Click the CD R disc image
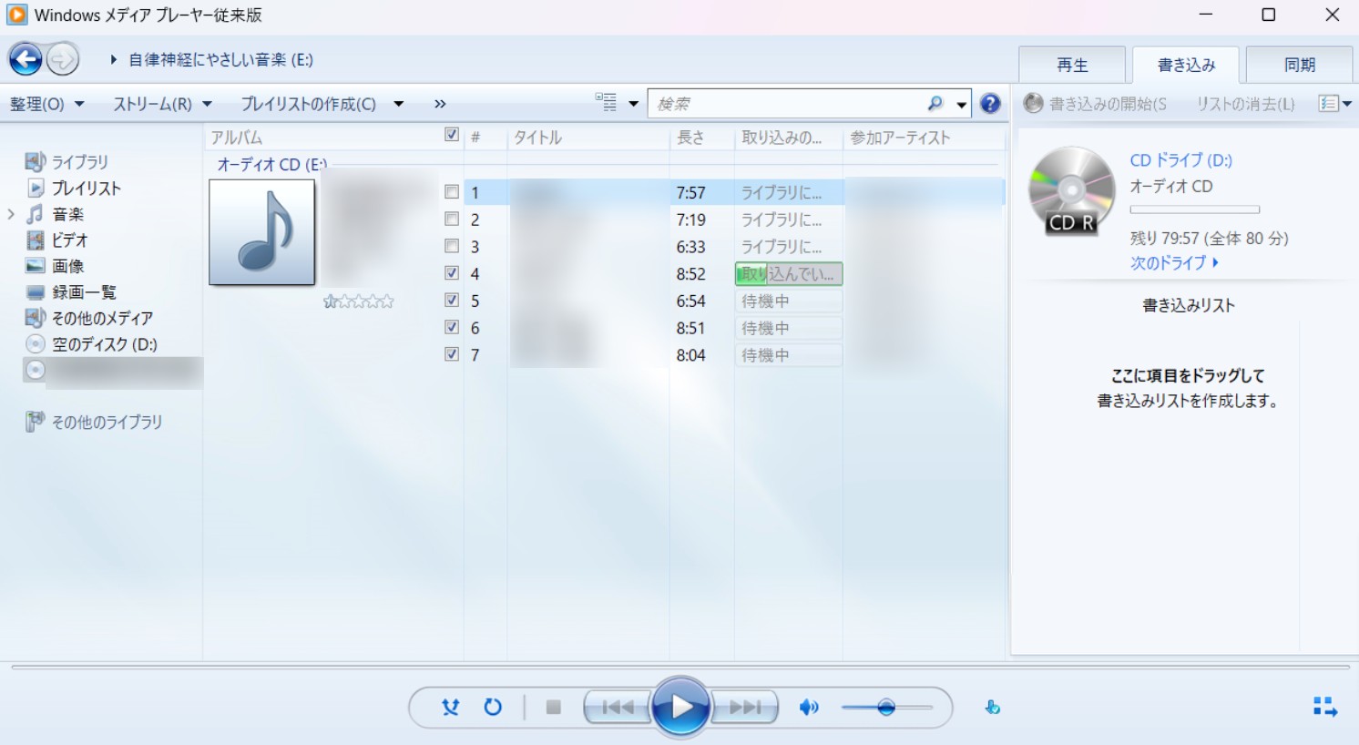1359x745 pixels. pyautogui.click(x=1071, y=190)
